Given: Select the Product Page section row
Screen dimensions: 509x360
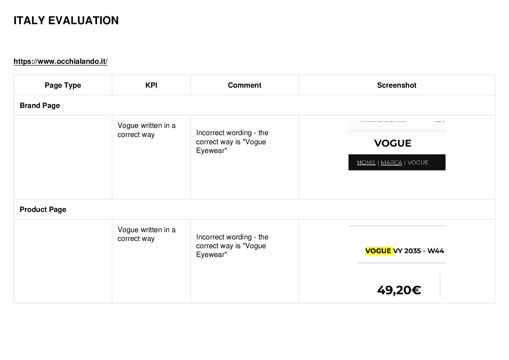Looking at the screenshot, I should (x=254, y=209).
